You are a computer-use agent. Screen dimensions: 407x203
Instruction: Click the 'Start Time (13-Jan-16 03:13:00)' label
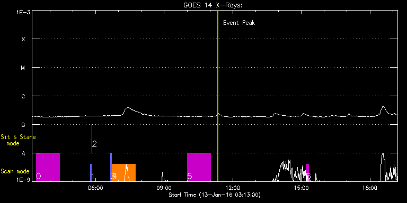click(x=215, y=195)
